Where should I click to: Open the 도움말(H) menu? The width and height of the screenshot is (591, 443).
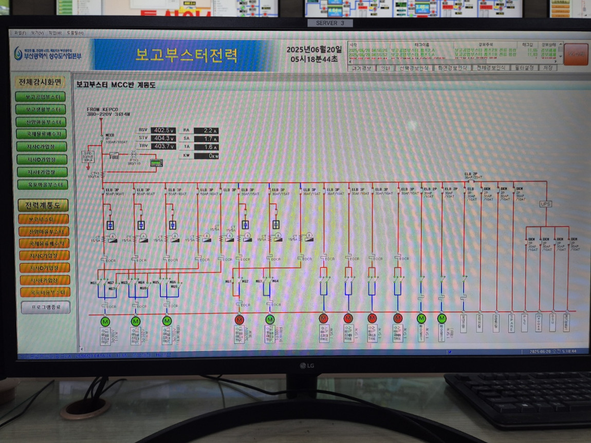tap(76, 33)
